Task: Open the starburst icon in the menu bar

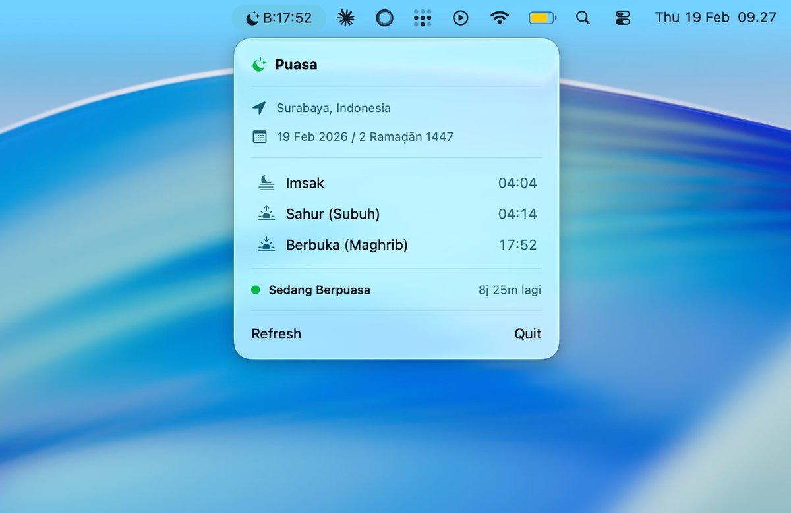Action: point(345,18)
